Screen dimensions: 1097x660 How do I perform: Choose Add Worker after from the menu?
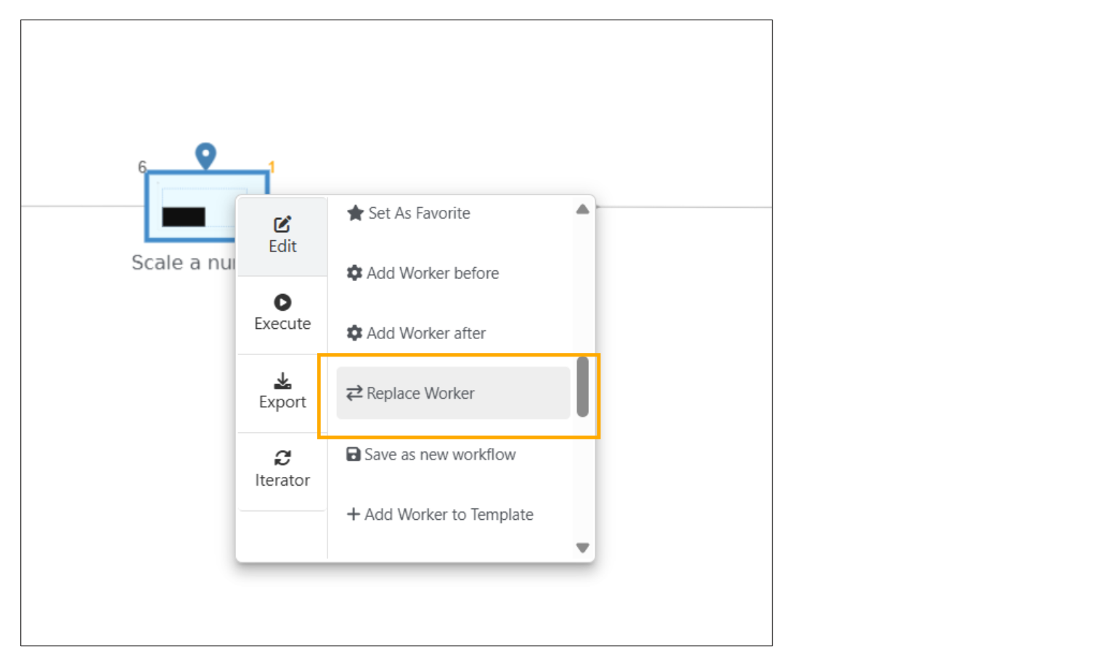pos(425,333)
